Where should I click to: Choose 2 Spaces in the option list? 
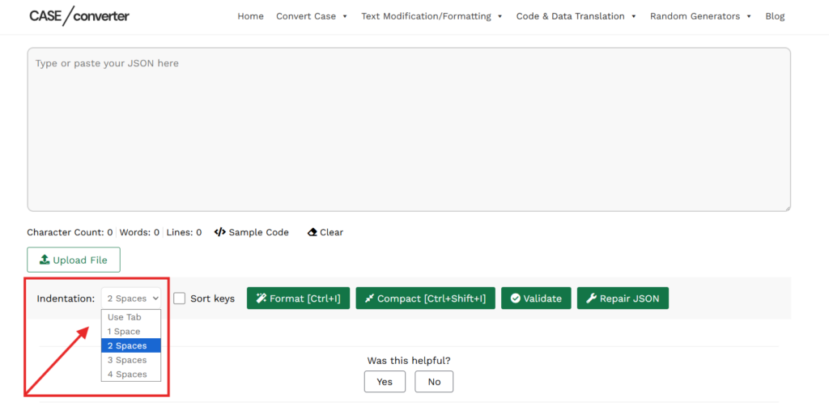pyautogui.click(x=131, y=345)
